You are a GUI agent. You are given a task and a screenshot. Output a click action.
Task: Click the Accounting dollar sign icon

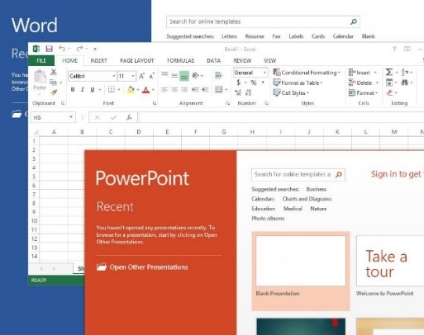(x=239, y=83)
